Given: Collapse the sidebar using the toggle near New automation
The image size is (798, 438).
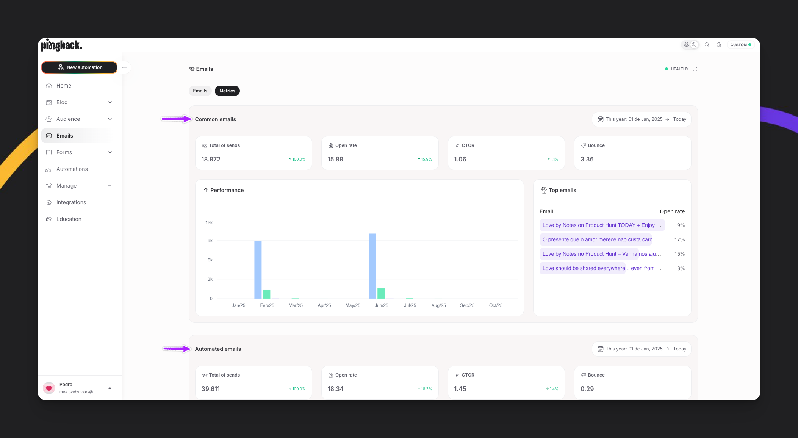Looking at the screenshot, I should (x=125, y=67).
